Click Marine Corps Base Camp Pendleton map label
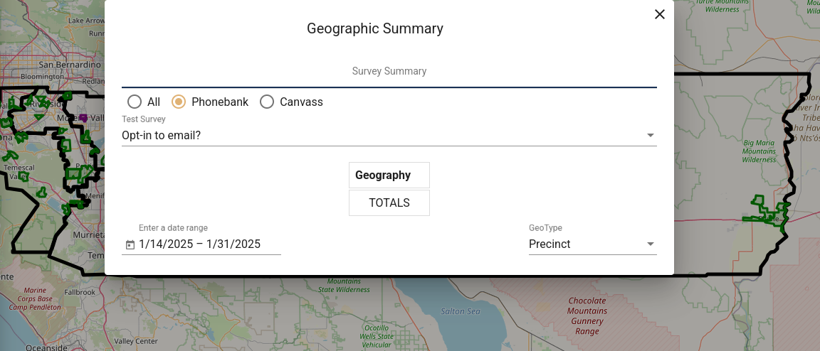Screen dimensions: 820x351 click(x=35, y=298)
